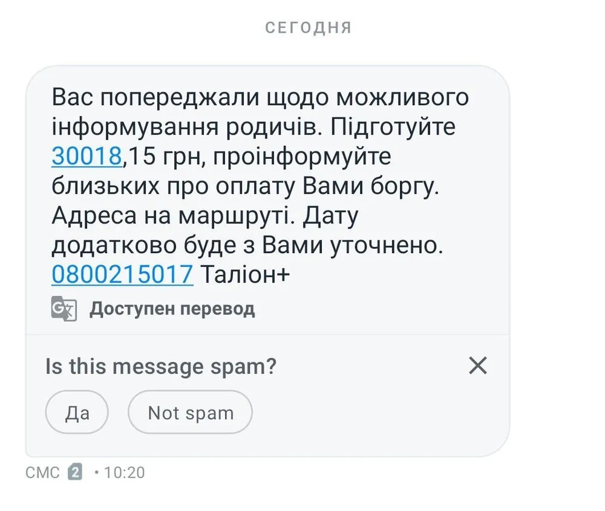Tap the 10:20 message timestamp
605x511 pixels.
click(124, 472)
